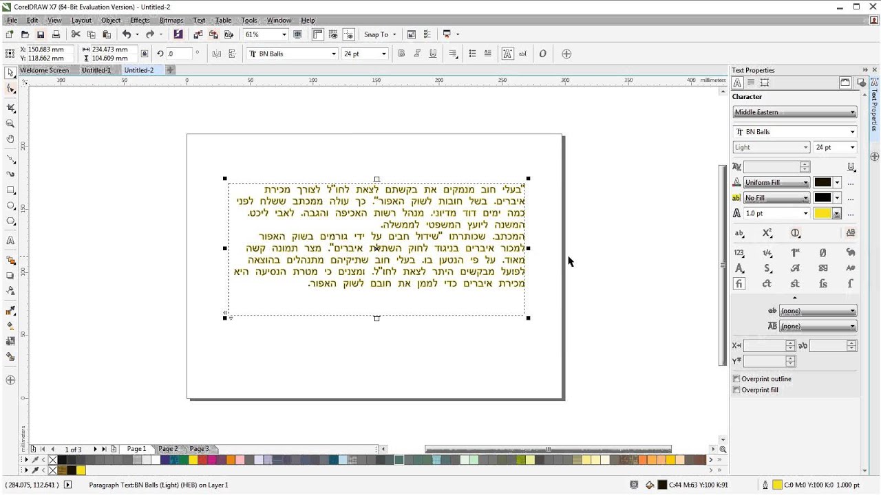Open the Bitmaps menu
The width and height of the screenshot is (881, 495).
pos(171,21)
